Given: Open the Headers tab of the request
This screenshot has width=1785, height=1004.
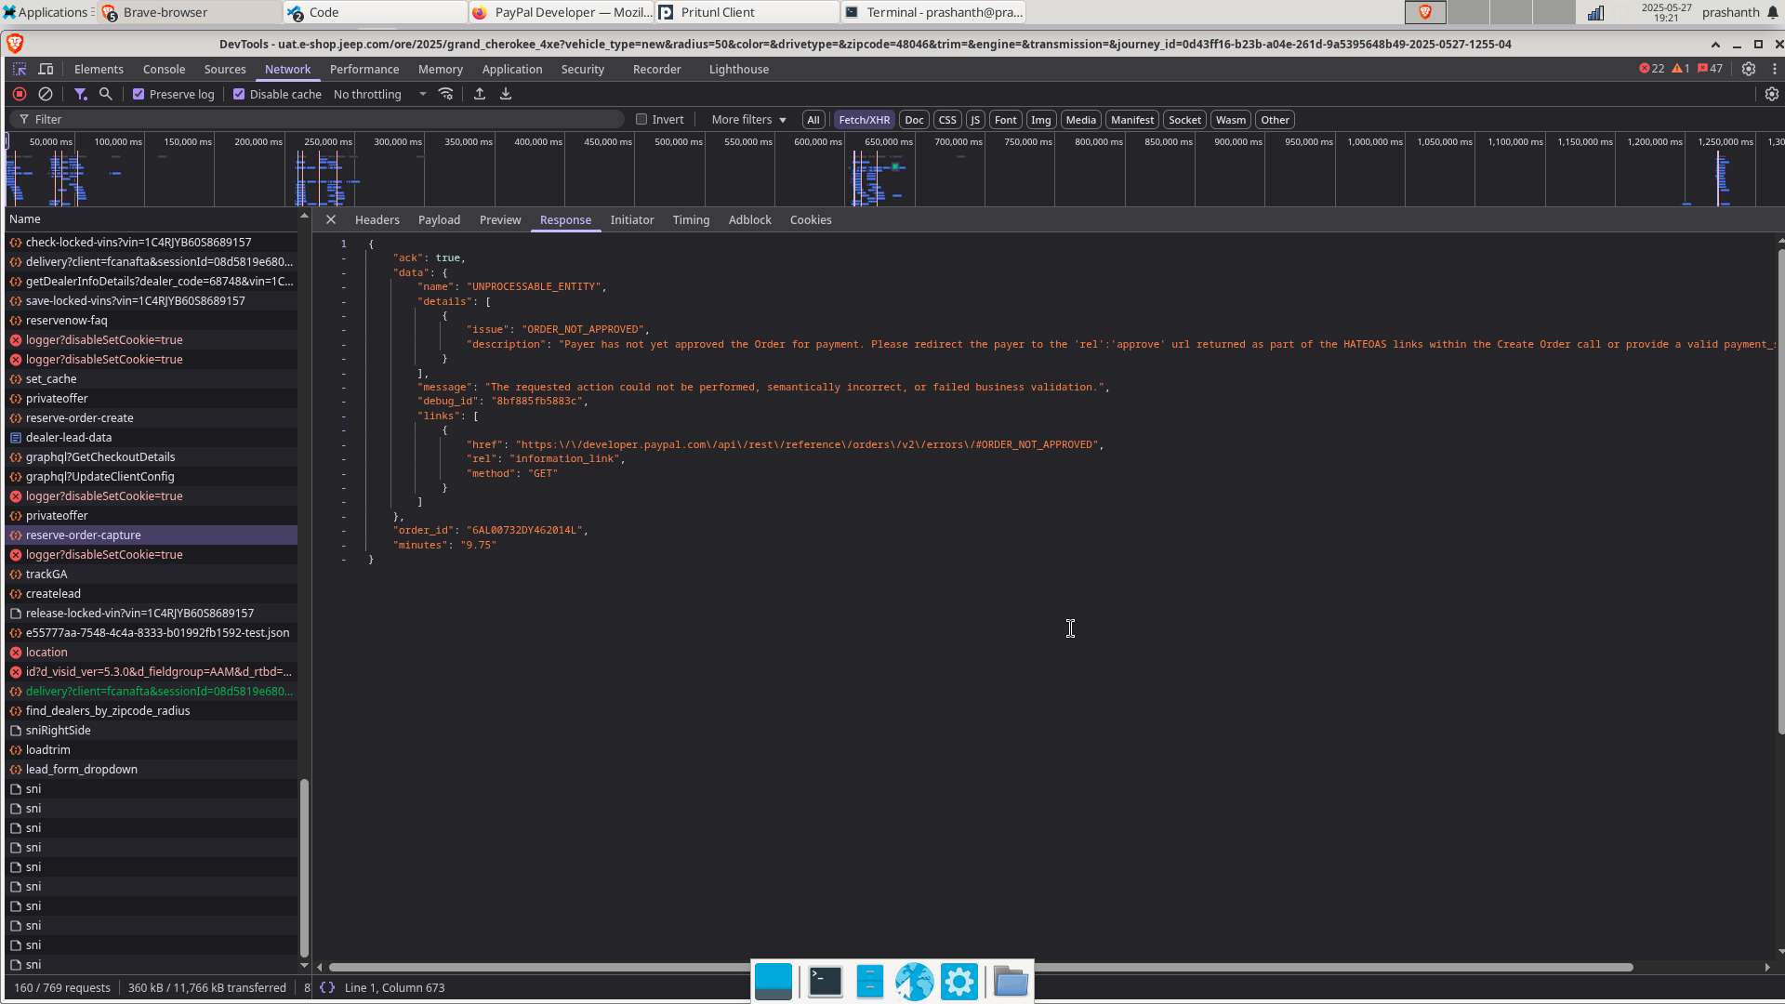Looking at the screenshot, I should coord(377,220).
